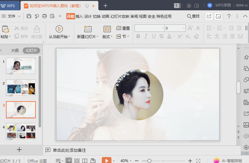Collapse the ribbon with up chevron
The height and width of the screenshot is (163, 249).
click(245, 16)
